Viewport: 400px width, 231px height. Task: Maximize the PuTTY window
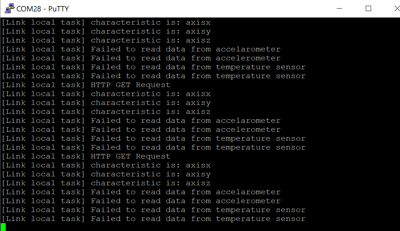point(368,8)
